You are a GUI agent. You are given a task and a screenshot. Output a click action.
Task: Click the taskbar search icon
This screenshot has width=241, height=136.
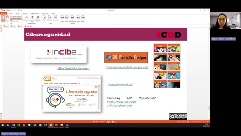[8, 125]
